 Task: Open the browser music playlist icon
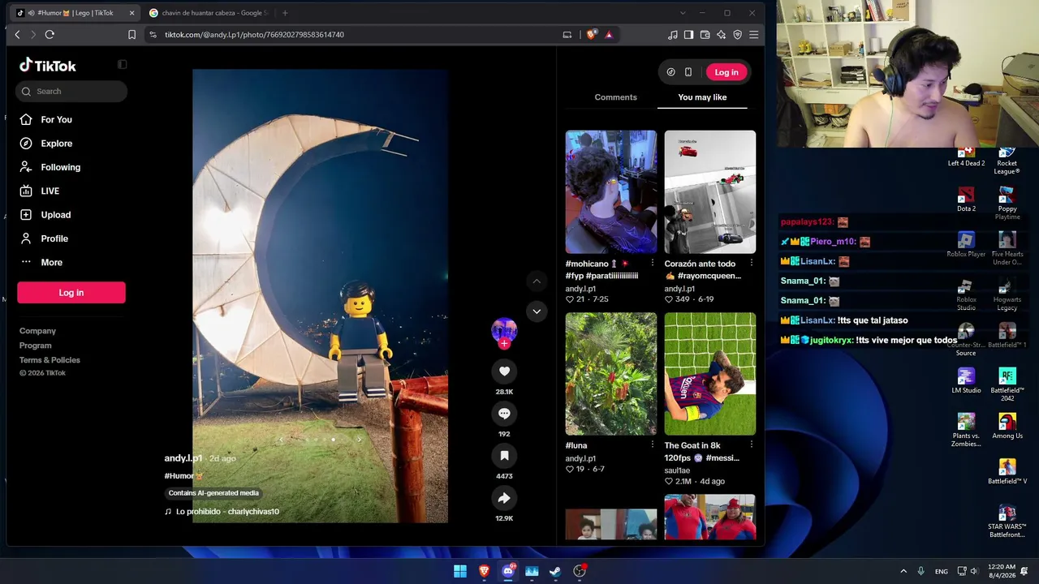pos(673,35)
